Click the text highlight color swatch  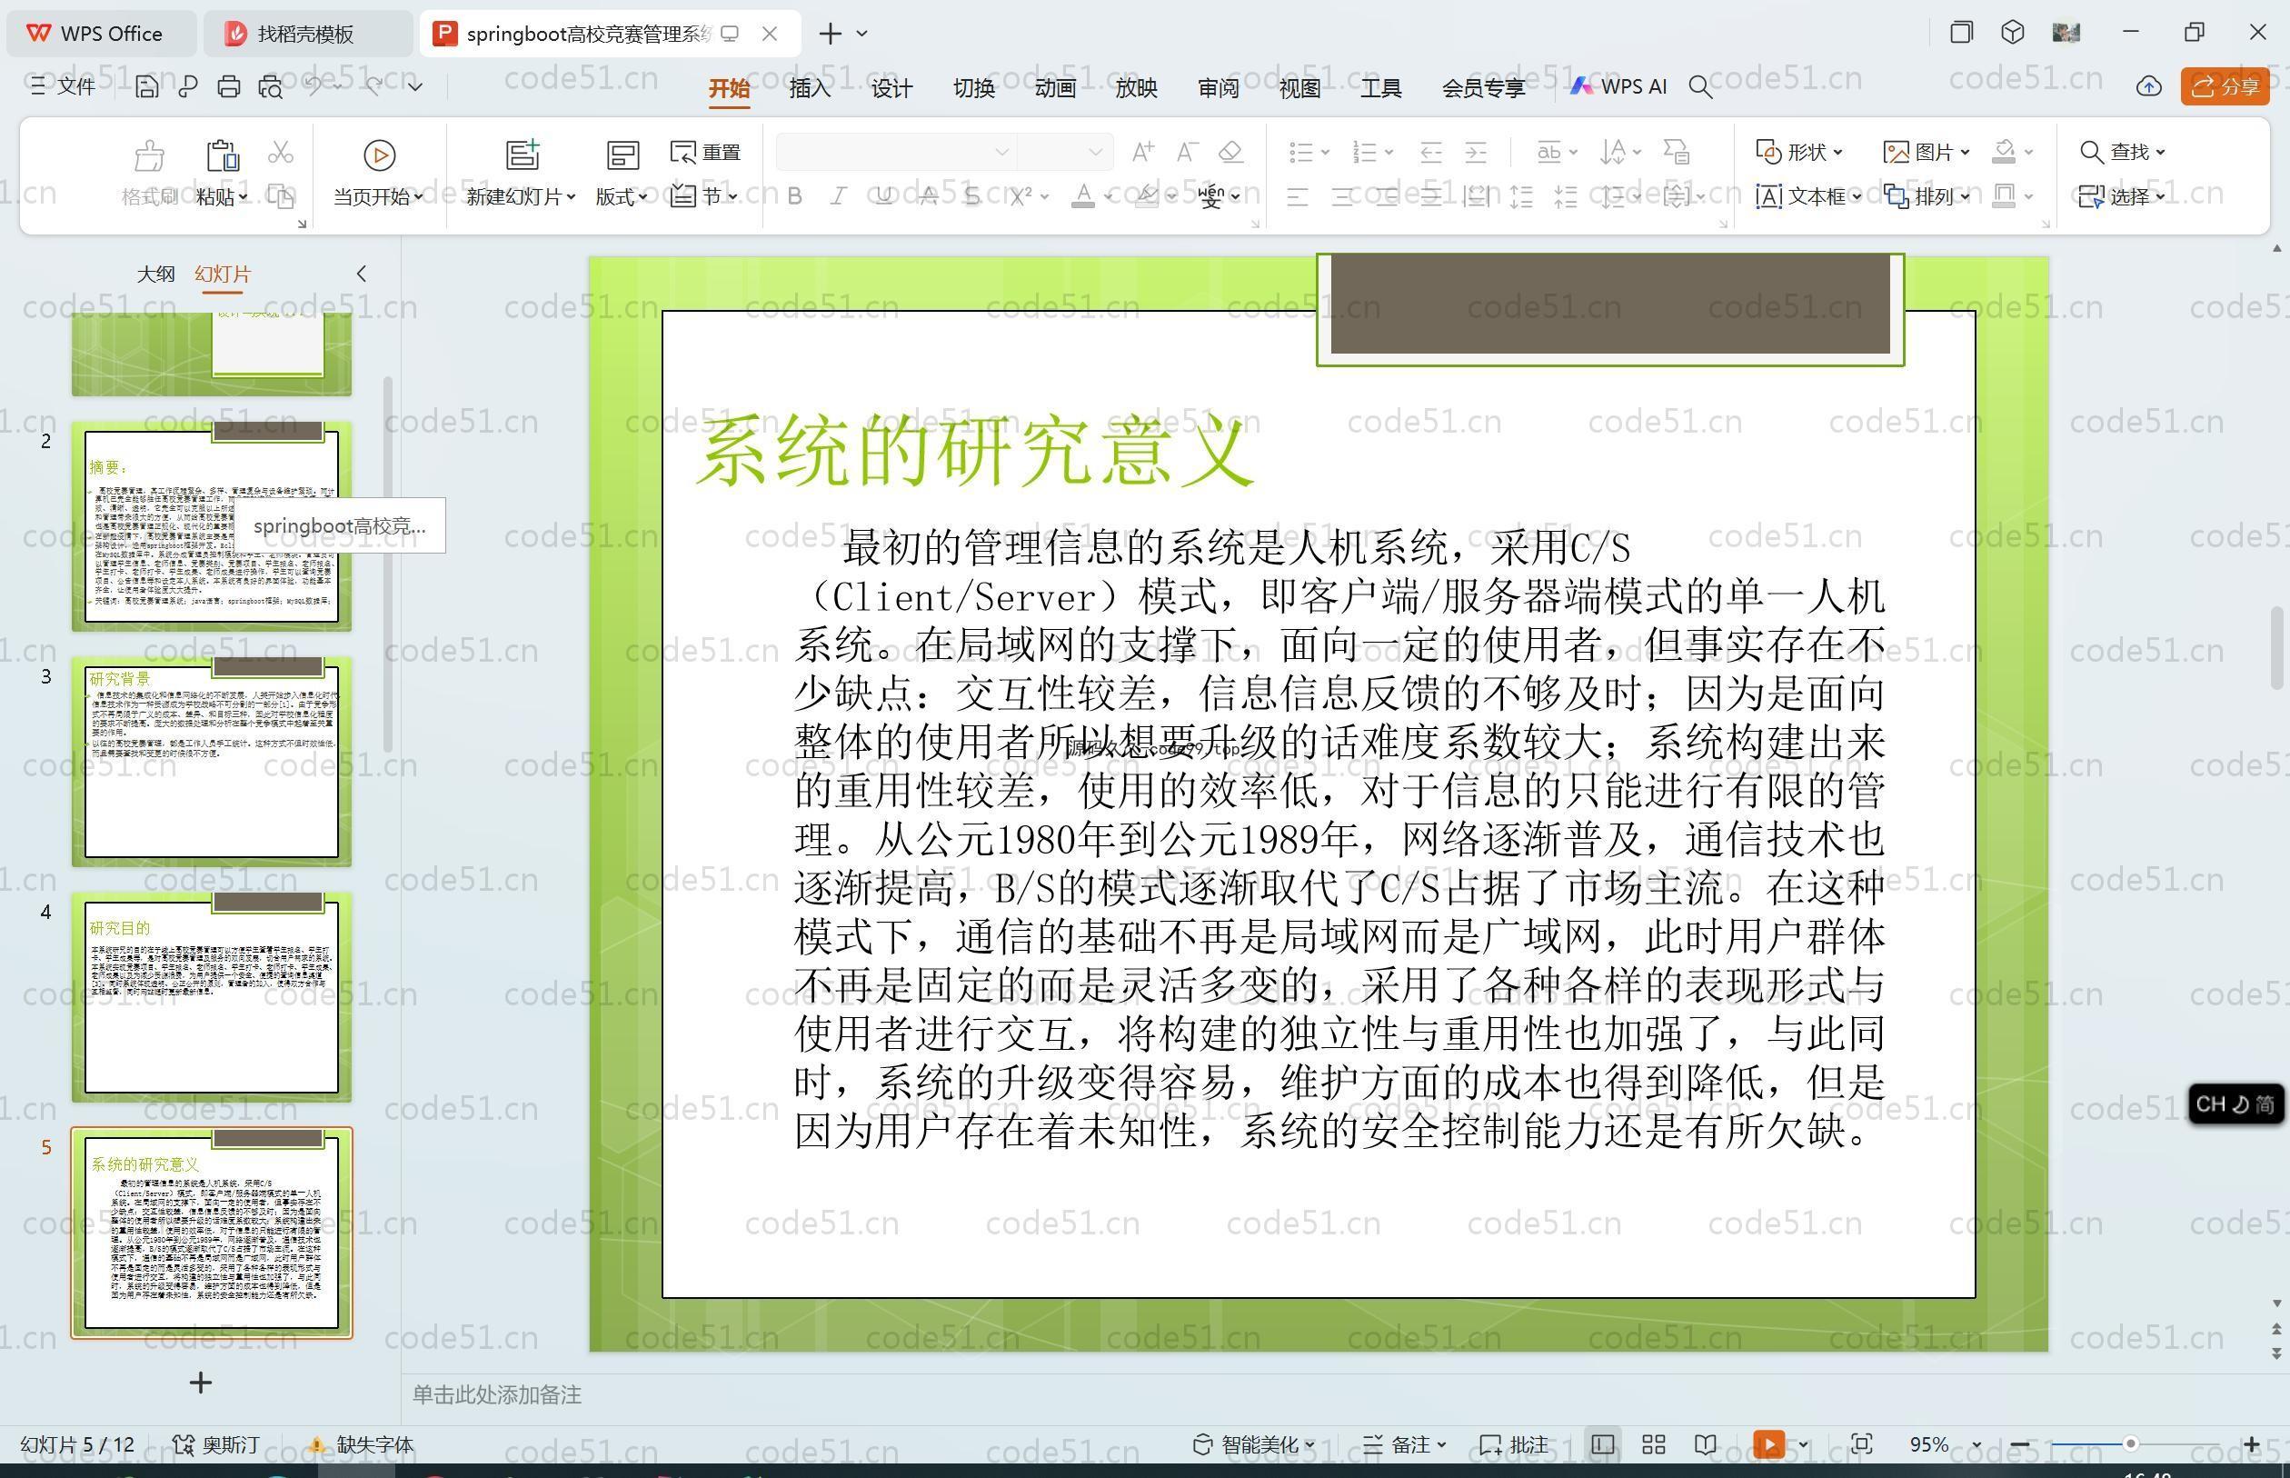point(1146,196)
